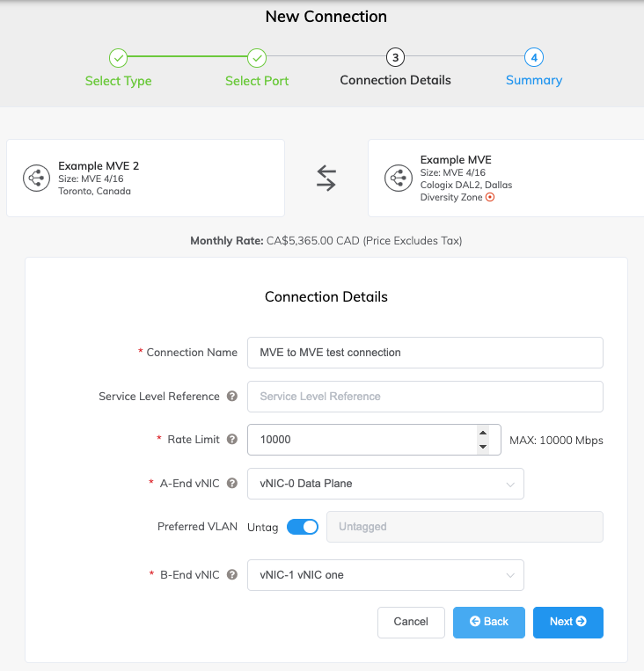644x671 pixels.
Task: Decrease Rate Limit with the down arrow
Action: (x=483, y=447)
